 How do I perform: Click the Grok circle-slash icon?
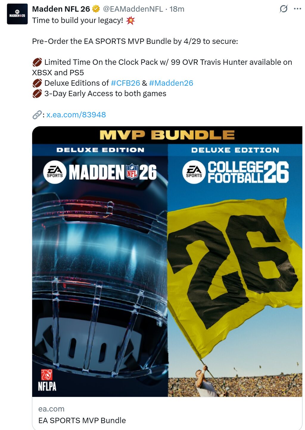click(284, 9)
